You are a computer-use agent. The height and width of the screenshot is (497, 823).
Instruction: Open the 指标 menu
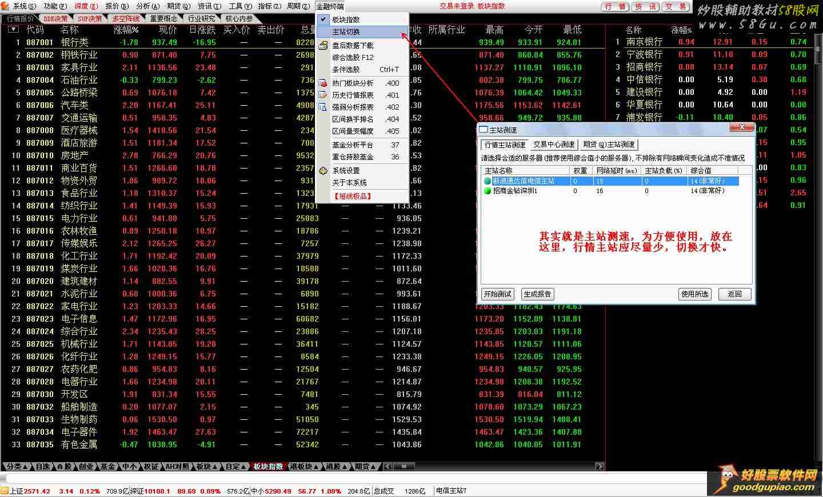[269, 6]
